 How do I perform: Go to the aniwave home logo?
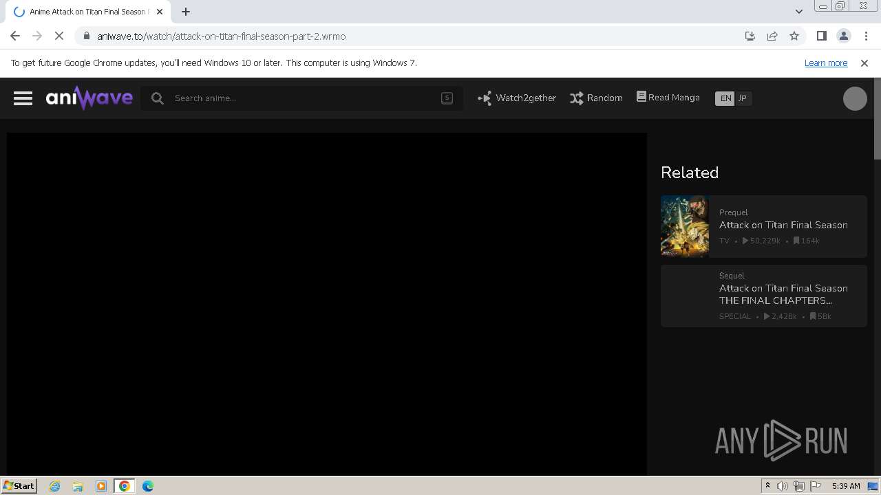(89, 98)
